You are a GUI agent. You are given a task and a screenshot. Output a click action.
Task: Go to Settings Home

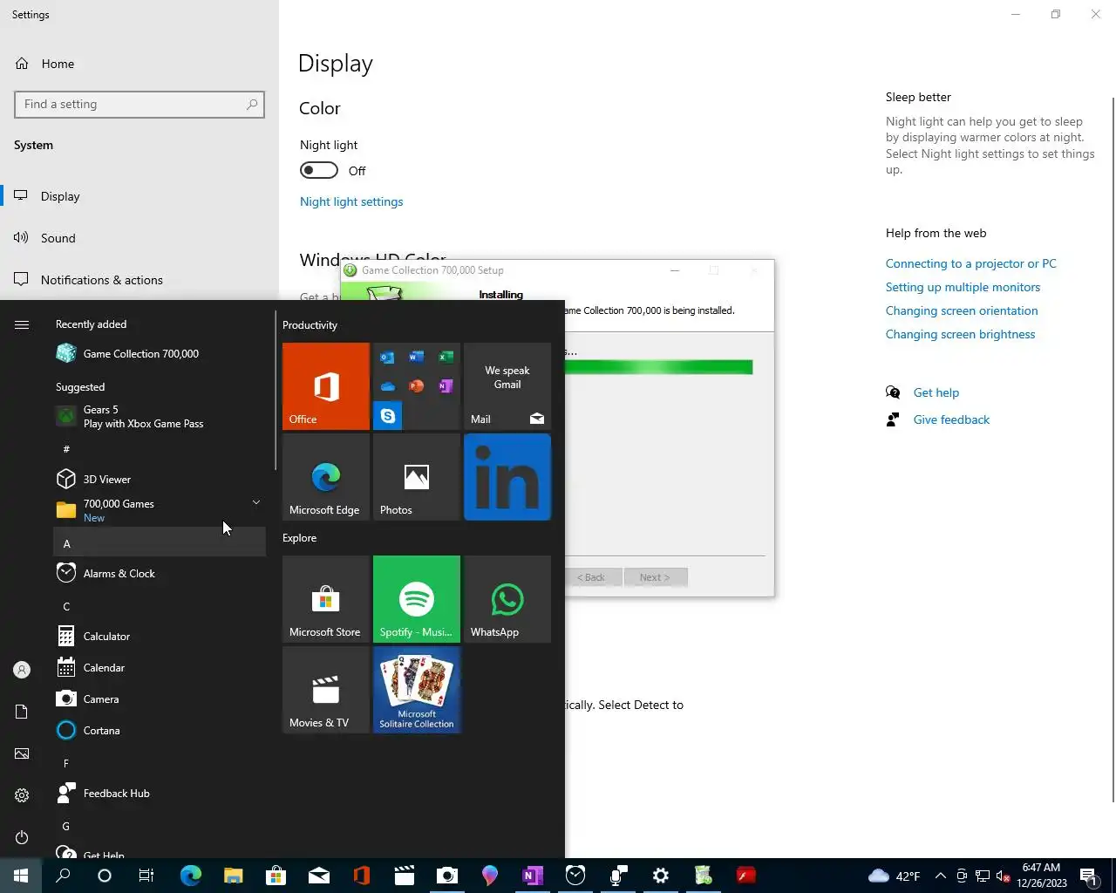coord(139,64)
